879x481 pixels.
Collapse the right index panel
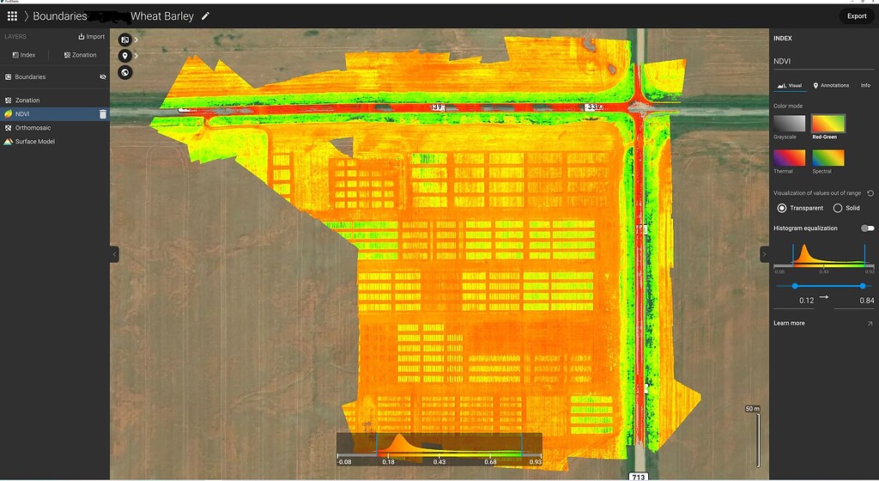coord(764,254)
